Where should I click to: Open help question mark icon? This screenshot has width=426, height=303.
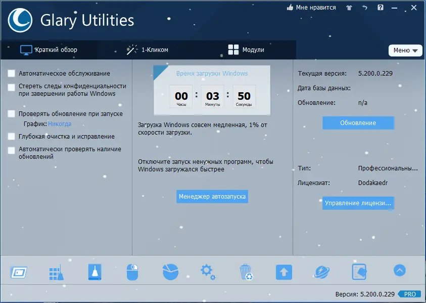(x=381, y=8)
